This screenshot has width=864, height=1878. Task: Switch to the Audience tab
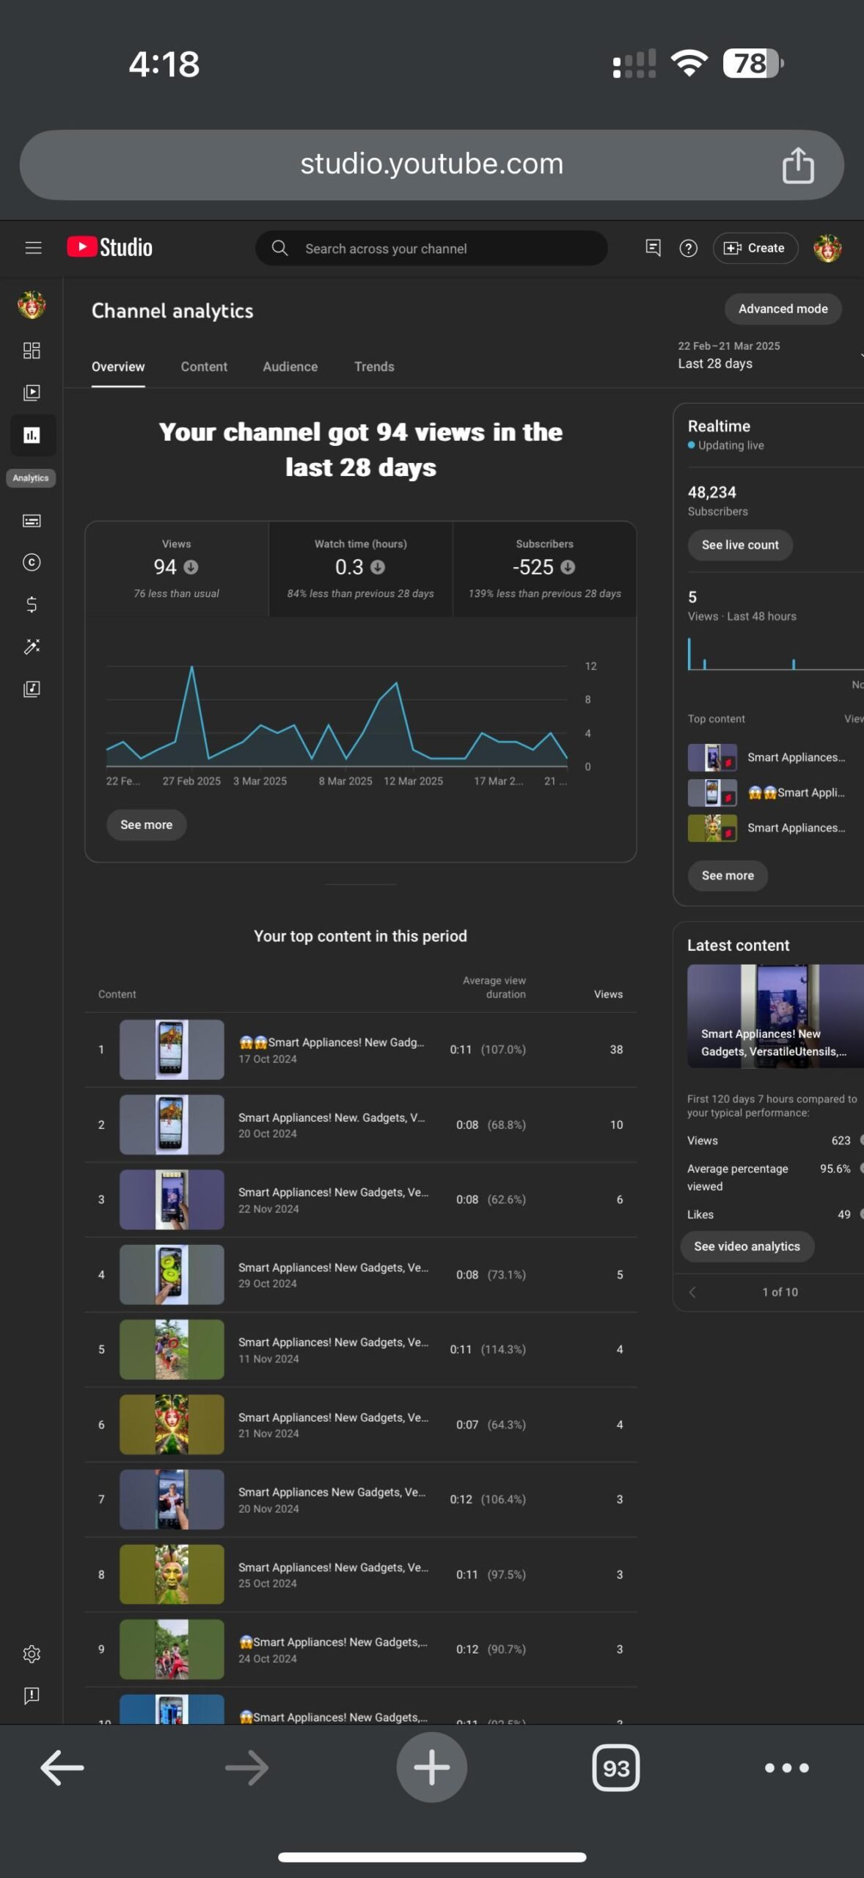tap(290, 366)
